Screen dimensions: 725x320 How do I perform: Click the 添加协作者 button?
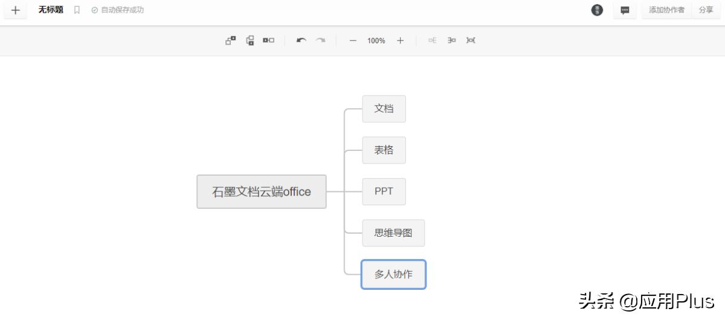click(x=666, y=10)
